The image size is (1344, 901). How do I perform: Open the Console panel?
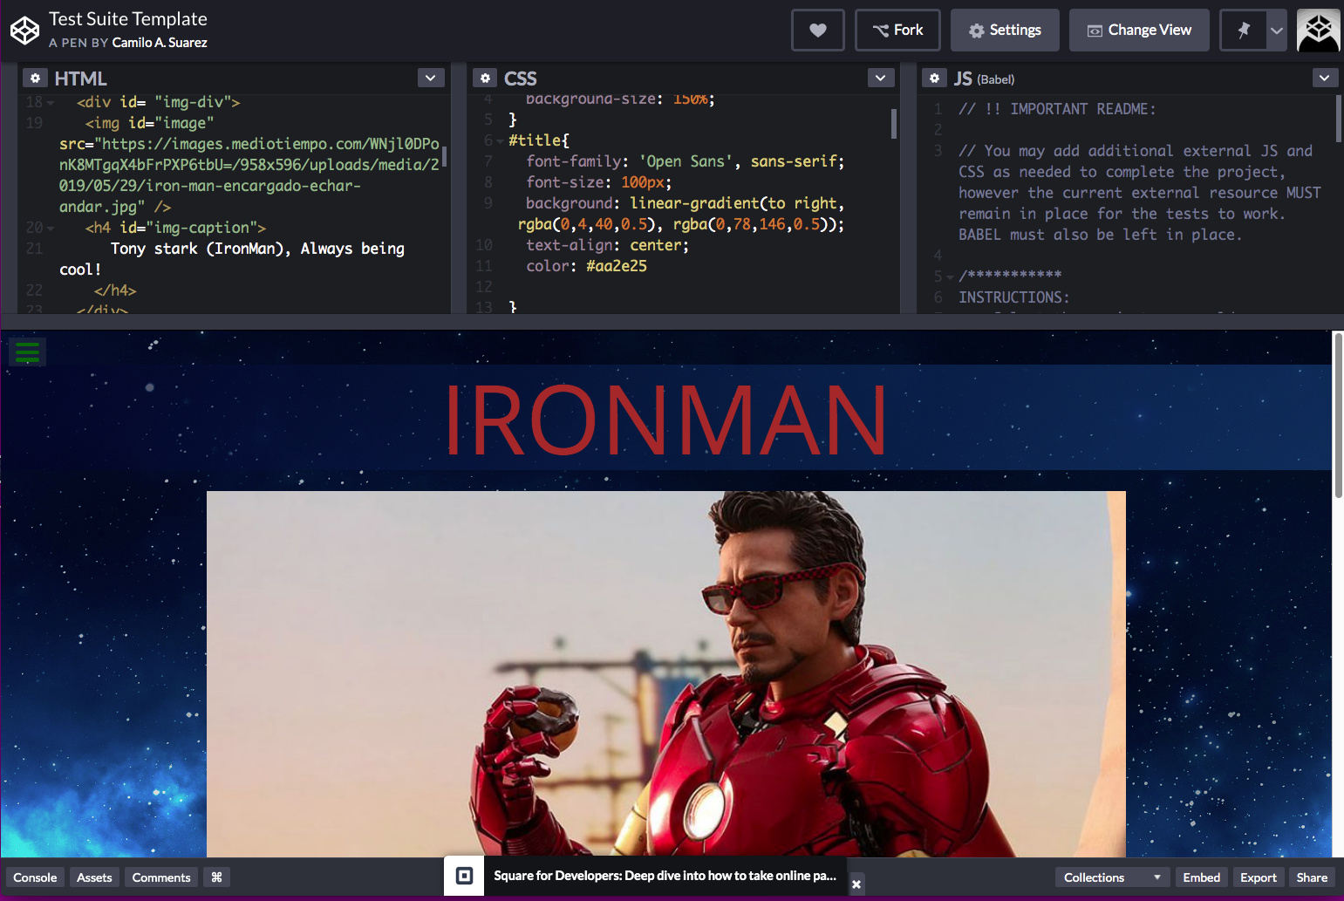[35, 877]
